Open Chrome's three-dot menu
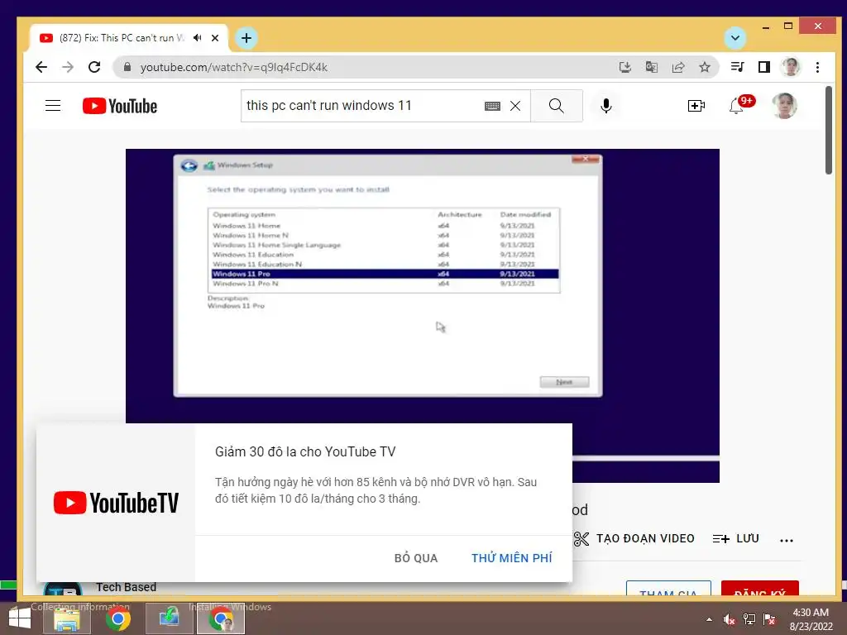847x635 pixels. 817,67
